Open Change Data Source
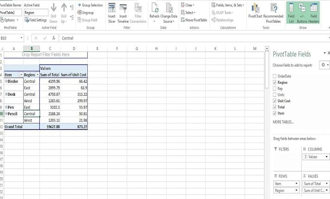Image resolution: width=330 pixels, height=199 pixels. coord(169,13)
